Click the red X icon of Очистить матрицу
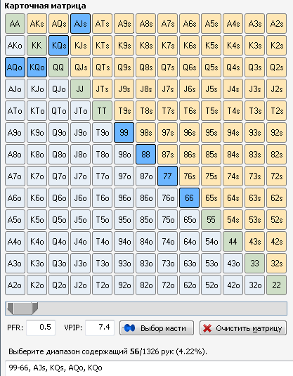 tap(207, 328)
